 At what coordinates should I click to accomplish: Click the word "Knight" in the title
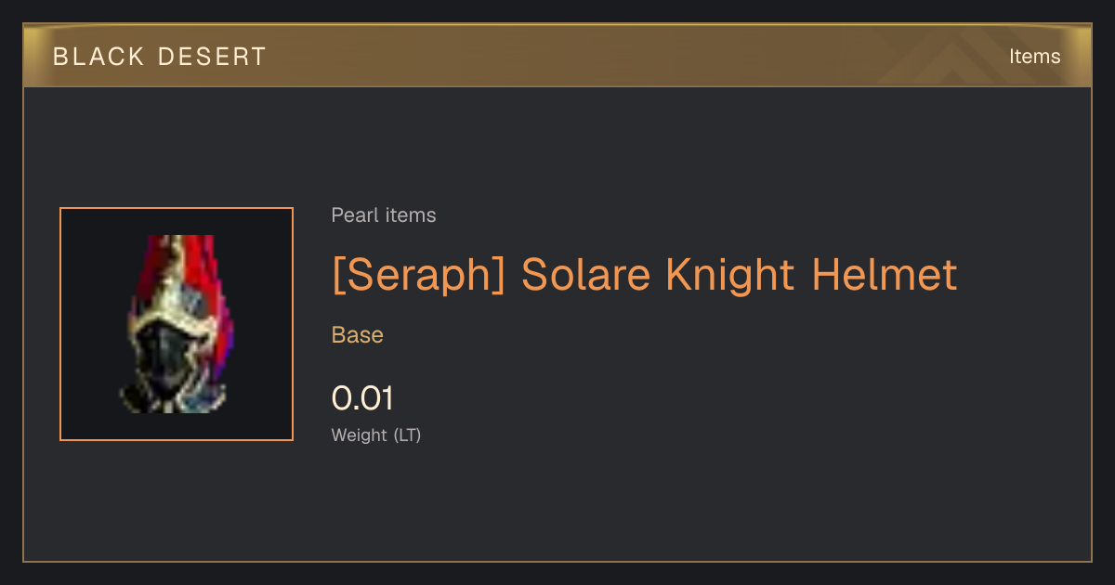[x=731, y=276]
